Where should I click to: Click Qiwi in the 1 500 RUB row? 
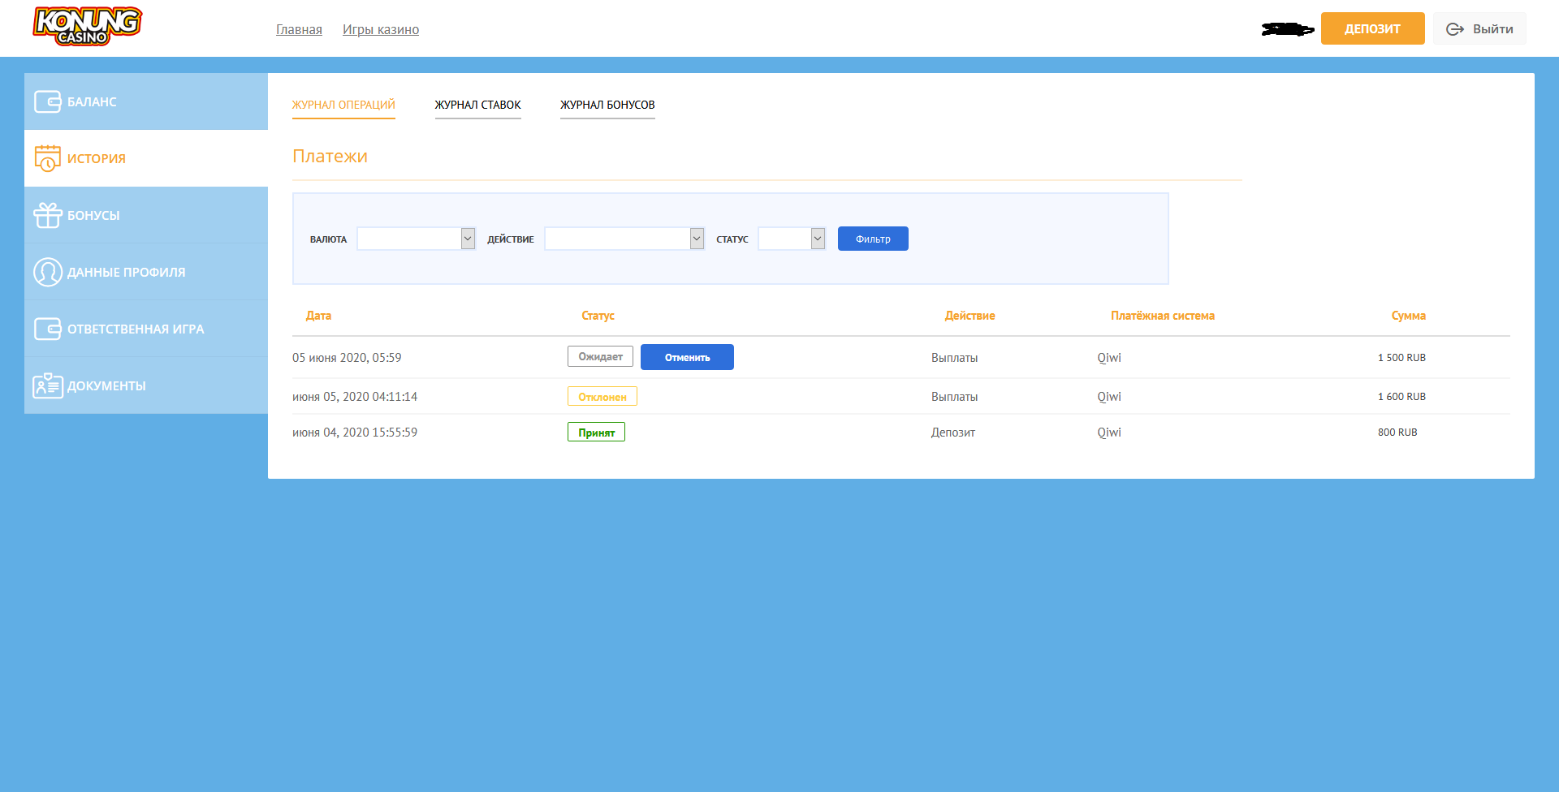[x=1109, y=358]
